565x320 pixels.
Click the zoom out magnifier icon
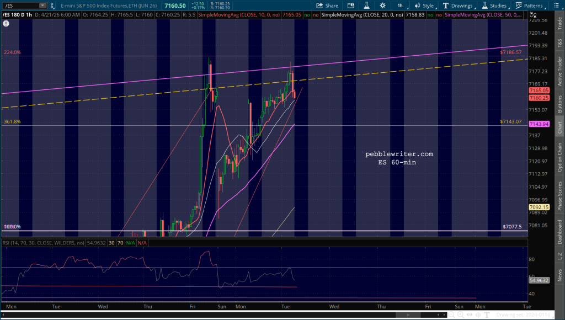coord(452,315)
